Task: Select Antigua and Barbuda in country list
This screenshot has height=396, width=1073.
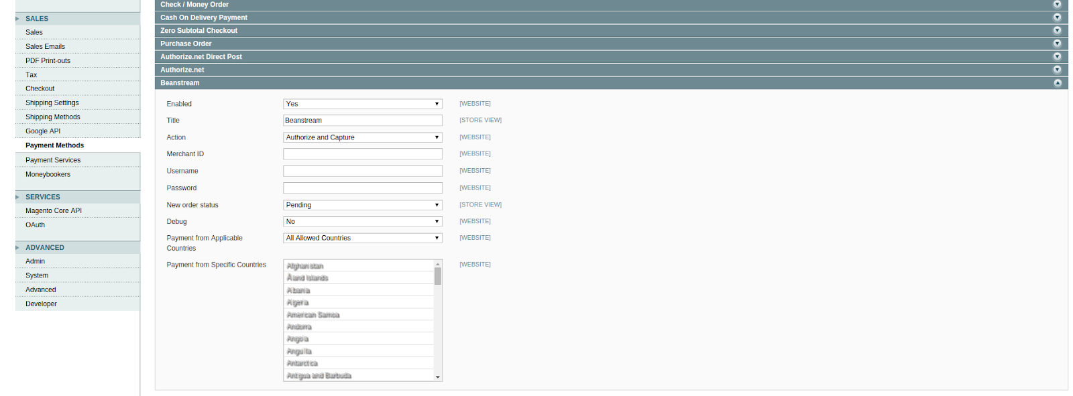Action: click(x=359, y=376)
